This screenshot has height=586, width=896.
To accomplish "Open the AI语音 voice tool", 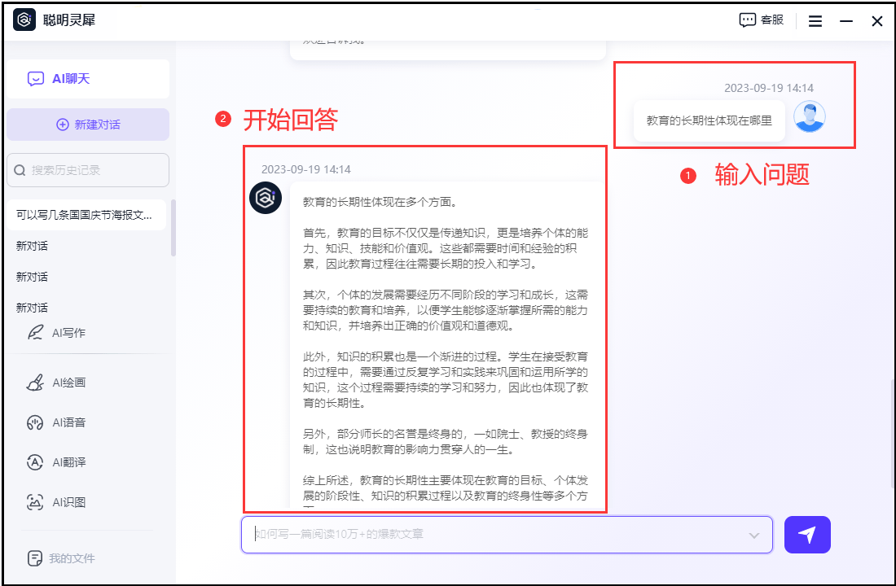I will pos(68,422).
